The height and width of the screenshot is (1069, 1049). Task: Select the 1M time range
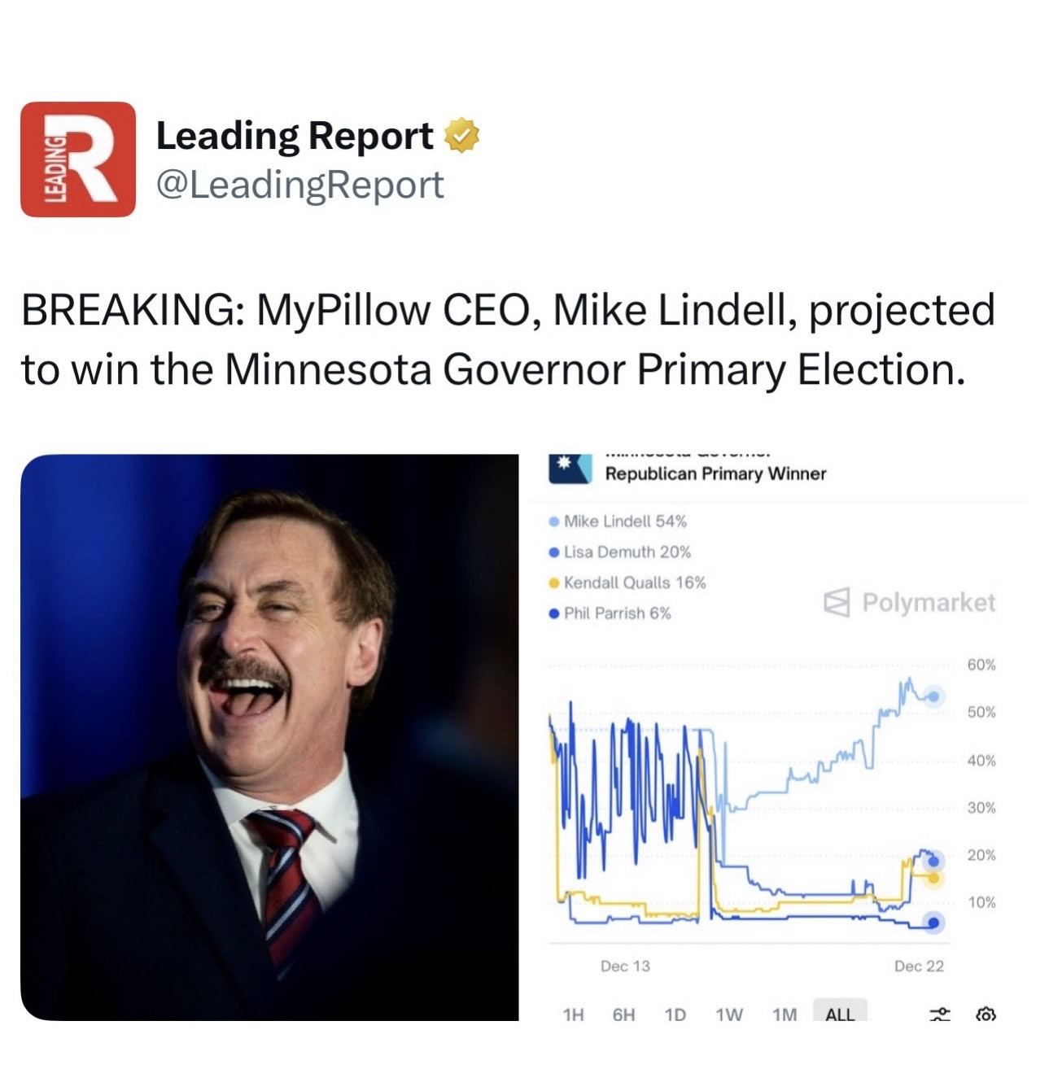pyautogui.click(x=785, y=1014)
